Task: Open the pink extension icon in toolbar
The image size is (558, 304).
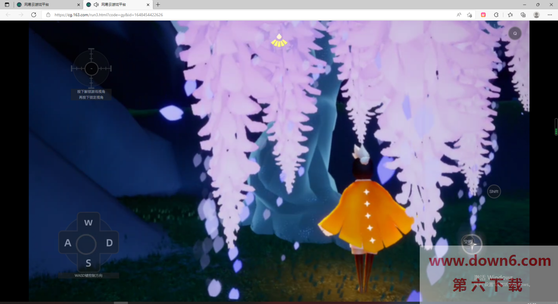Action: pyautogui.click(x=483, y=14)
